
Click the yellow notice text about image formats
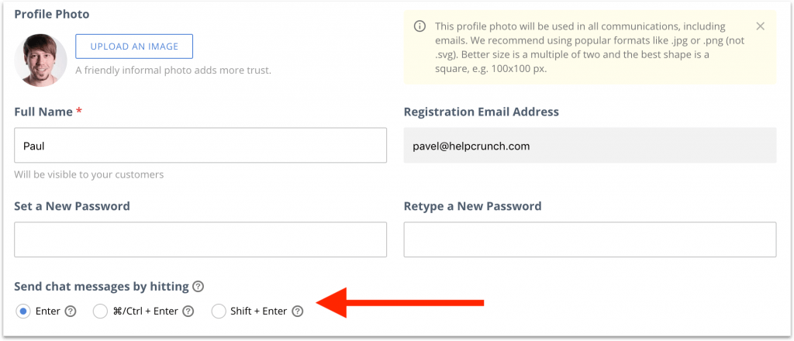589,47
